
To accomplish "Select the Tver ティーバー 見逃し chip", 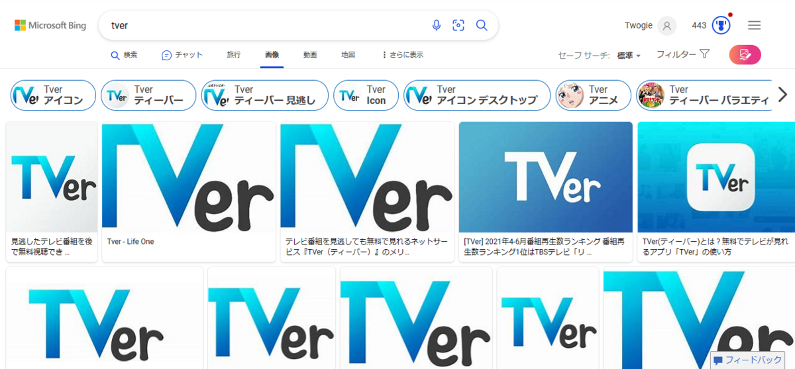I will (264, 95).
